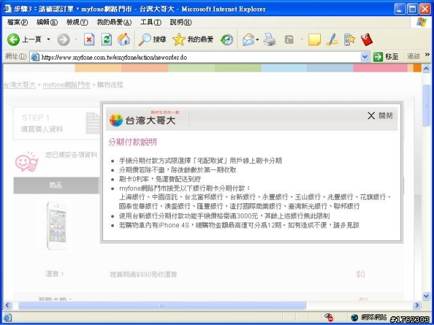434x325 pixels.
Task: Open Mail envelope toolbar icon
Action: tap(248, 40)
